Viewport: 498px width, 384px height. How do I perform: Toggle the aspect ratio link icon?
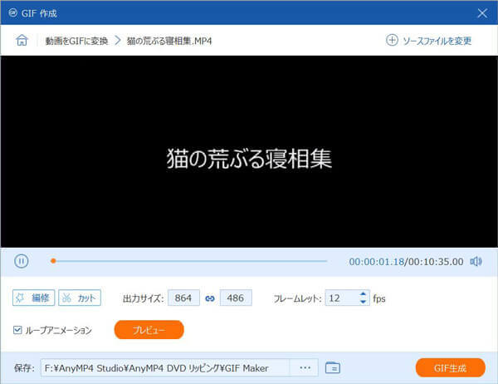[210, 298]
